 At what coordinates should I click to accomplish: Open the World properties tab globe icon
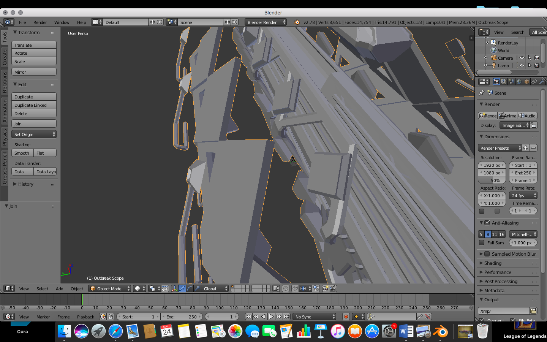coord(519,82)
